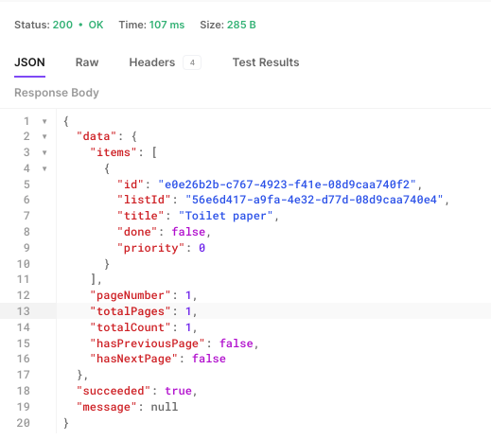Collapse the root object on line 1

tap(44, 121)
